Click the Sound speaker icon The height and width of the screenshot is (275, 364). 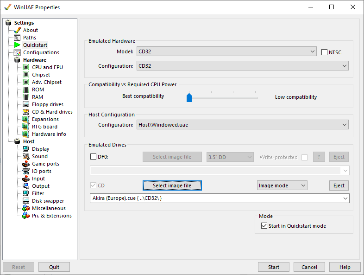[26, 156]
